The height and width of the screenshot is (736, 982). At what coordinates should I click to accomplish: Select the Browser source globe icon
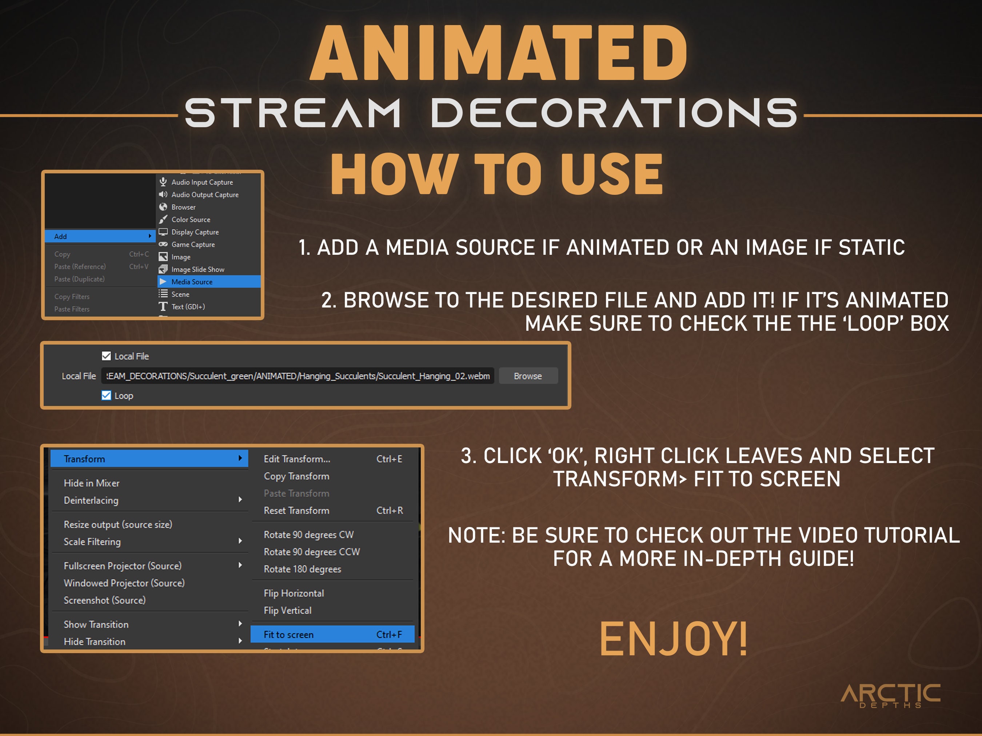point(163,207)
